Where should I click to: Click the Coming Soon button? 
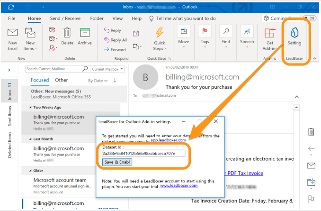tap(280, 18)
